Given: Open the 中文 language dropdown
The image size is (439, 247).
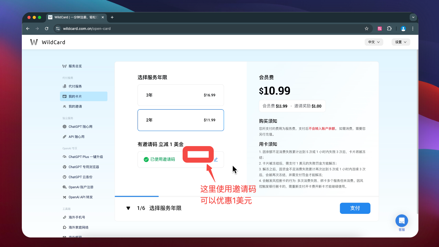Looking at the screenshot, I should point(374,42).
